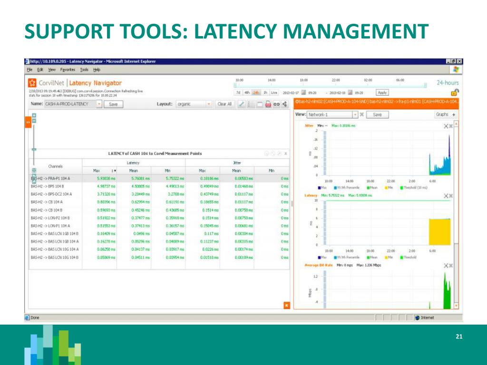Click the graphs panel scroll-down arrow
The image size is (487, 365).
click(456, 306)
